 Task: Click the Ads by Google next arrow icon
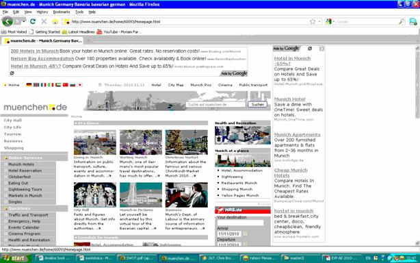(x=321, y=49)
